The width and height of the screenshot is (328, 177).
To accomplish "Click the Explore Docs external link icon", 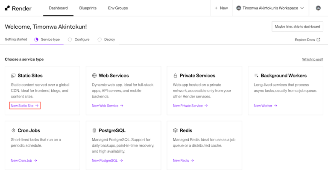I will [x=318, y=40].
